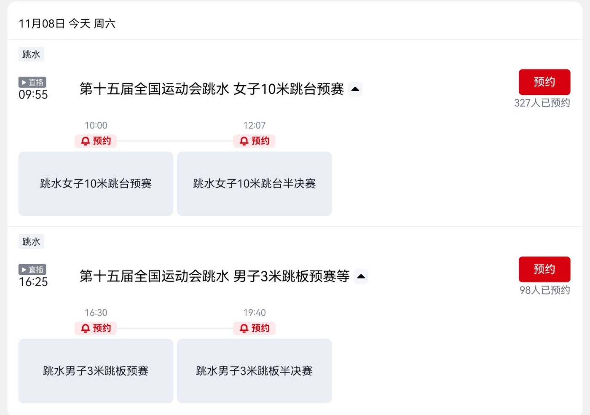The height and width of the screenshot is (415, 590).
Task: Open the 跳水女子10米跳台半决赛 card
Action: [x=254, y=184]
